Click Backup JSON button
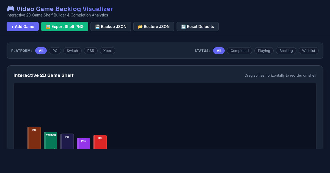 [x=111, y=27]
